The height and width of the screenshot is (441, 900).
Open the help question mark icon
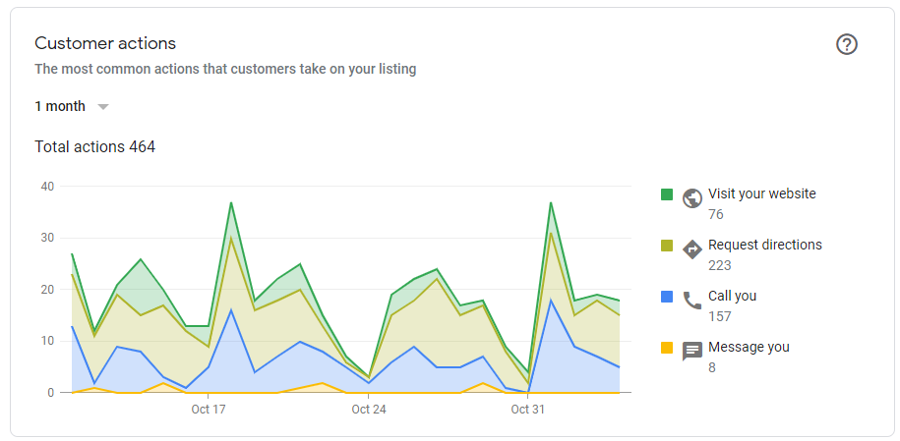pyautogui.click(x=847, y=44)
